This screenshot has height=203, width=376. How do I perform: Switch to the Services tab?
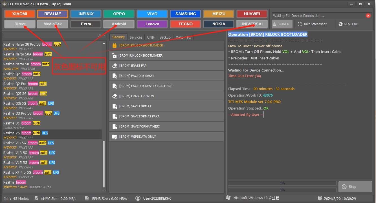pyautogui.click(x=136, y=37)
